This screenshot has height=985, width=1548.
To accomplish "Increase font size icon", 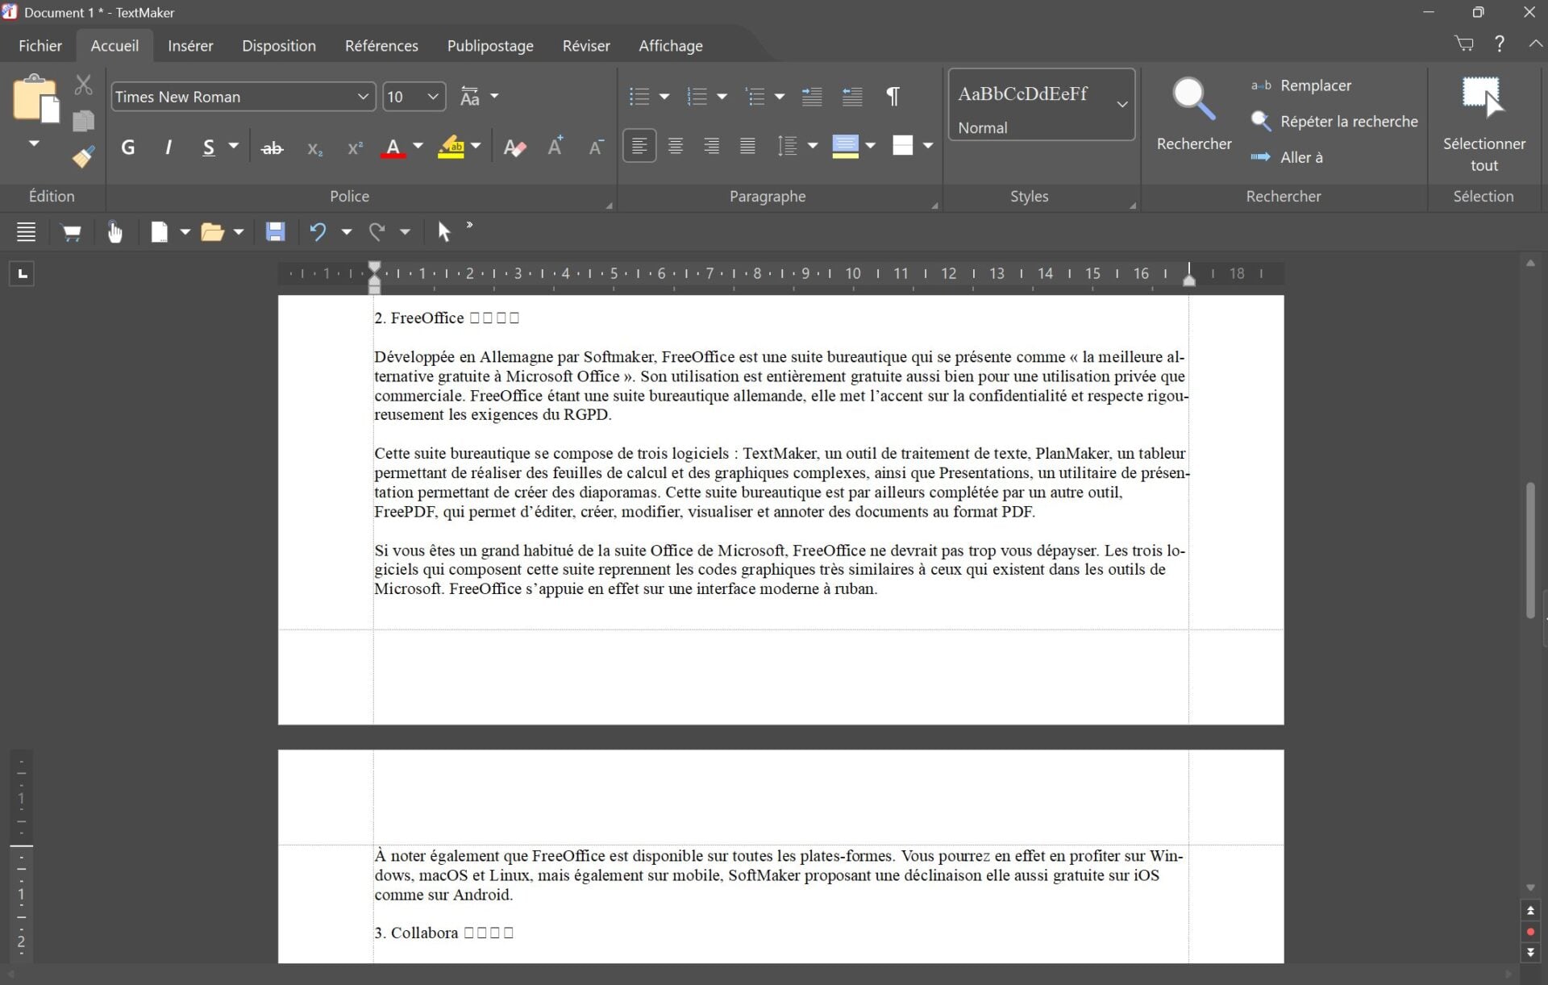I will 555,147.
